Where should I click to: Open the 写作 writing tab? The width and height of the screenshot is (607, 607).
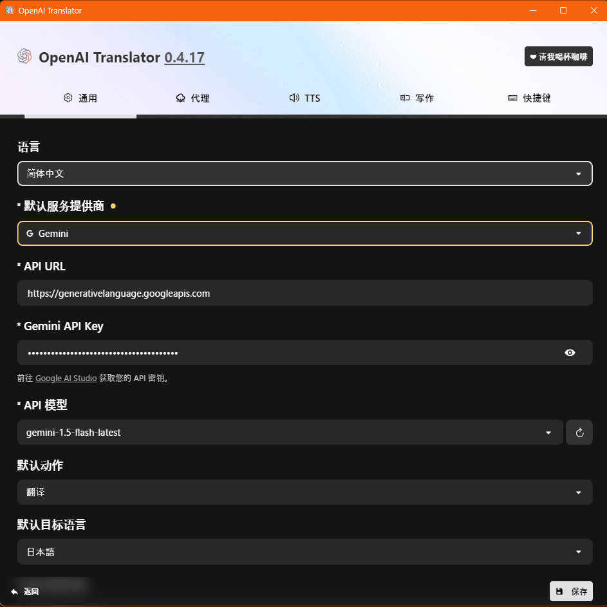[x=417, y=98]
